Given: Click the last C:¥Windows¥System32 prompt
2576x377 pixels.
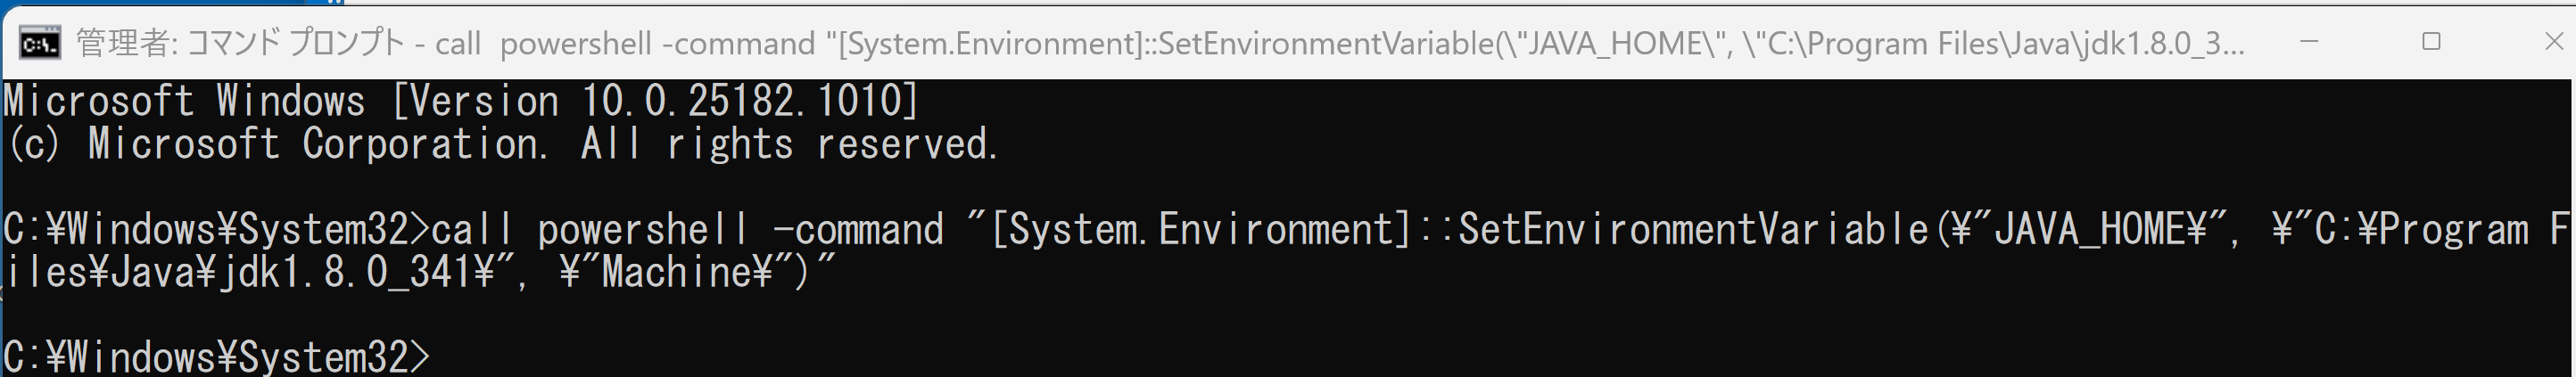Looking at the screenshot, I should click(216, 357).
